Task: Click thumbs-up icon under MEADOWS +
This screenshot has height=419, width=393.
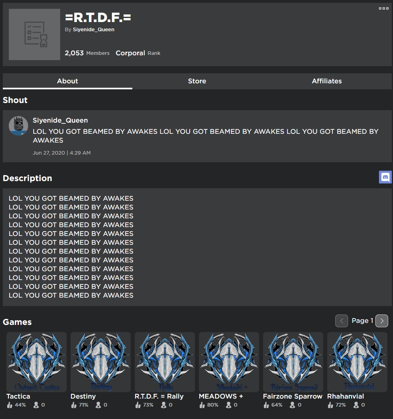Action: pos(202,405)
